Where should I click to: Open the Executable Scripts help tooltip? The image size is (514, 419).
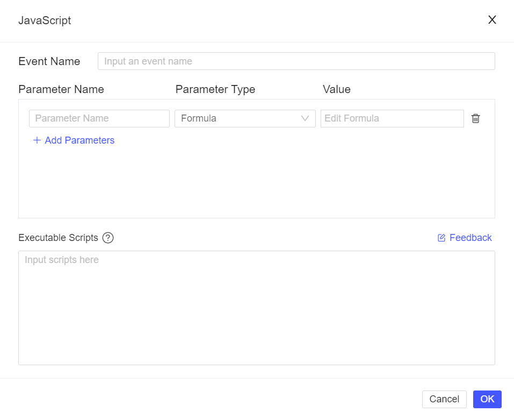pos(107,238)
